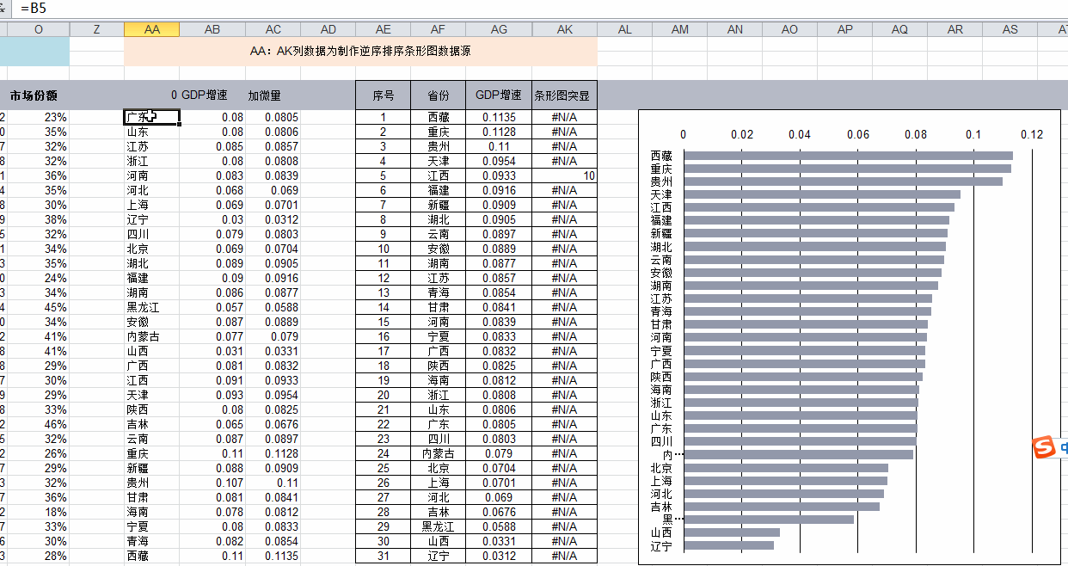Click the 0.12 axis label in the chart

tap(1032, 134)
